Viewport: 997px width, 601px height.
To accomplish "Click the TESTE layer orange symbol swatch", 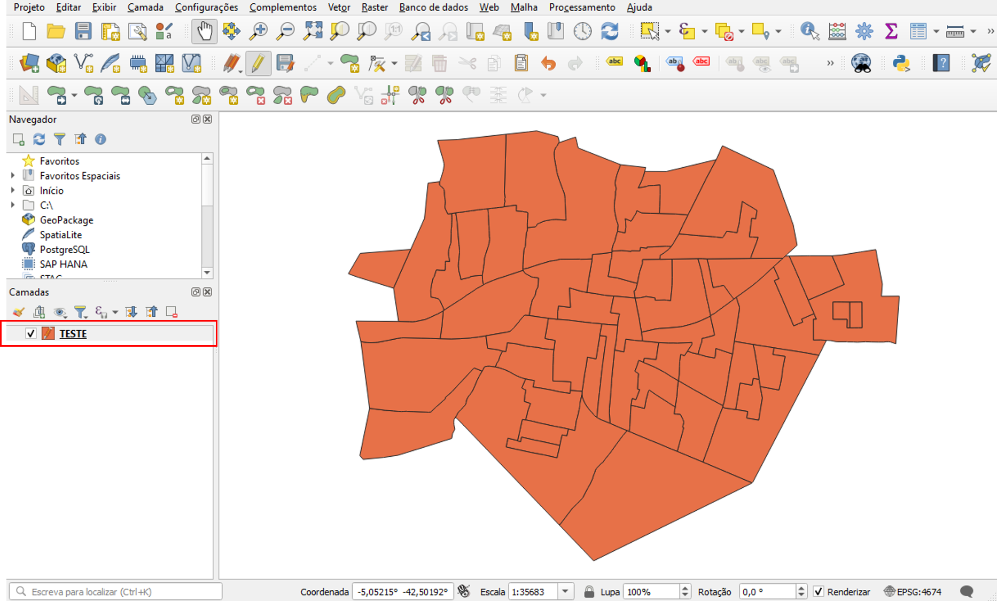I will coord(48,333).
